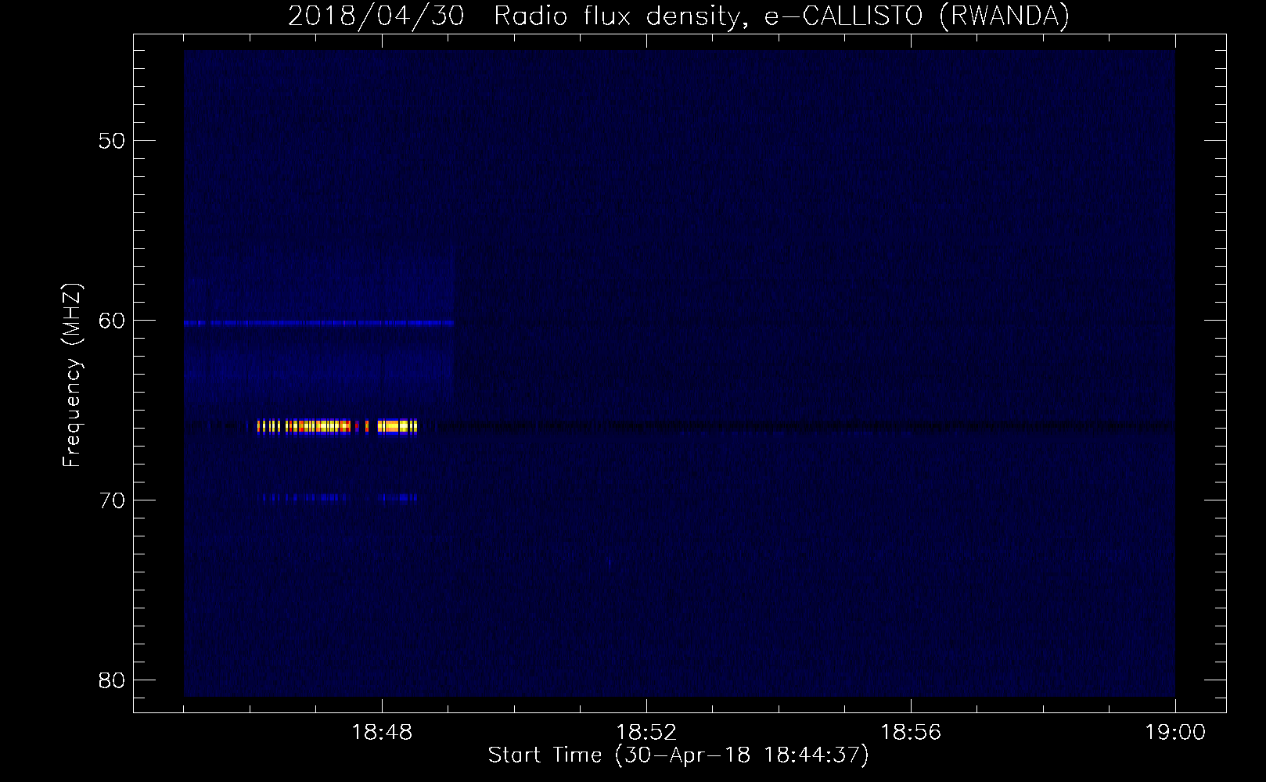This screenshot has height=782, width=1266.
Task: Select the 80 frequency tick label
Action: [112, 680]
